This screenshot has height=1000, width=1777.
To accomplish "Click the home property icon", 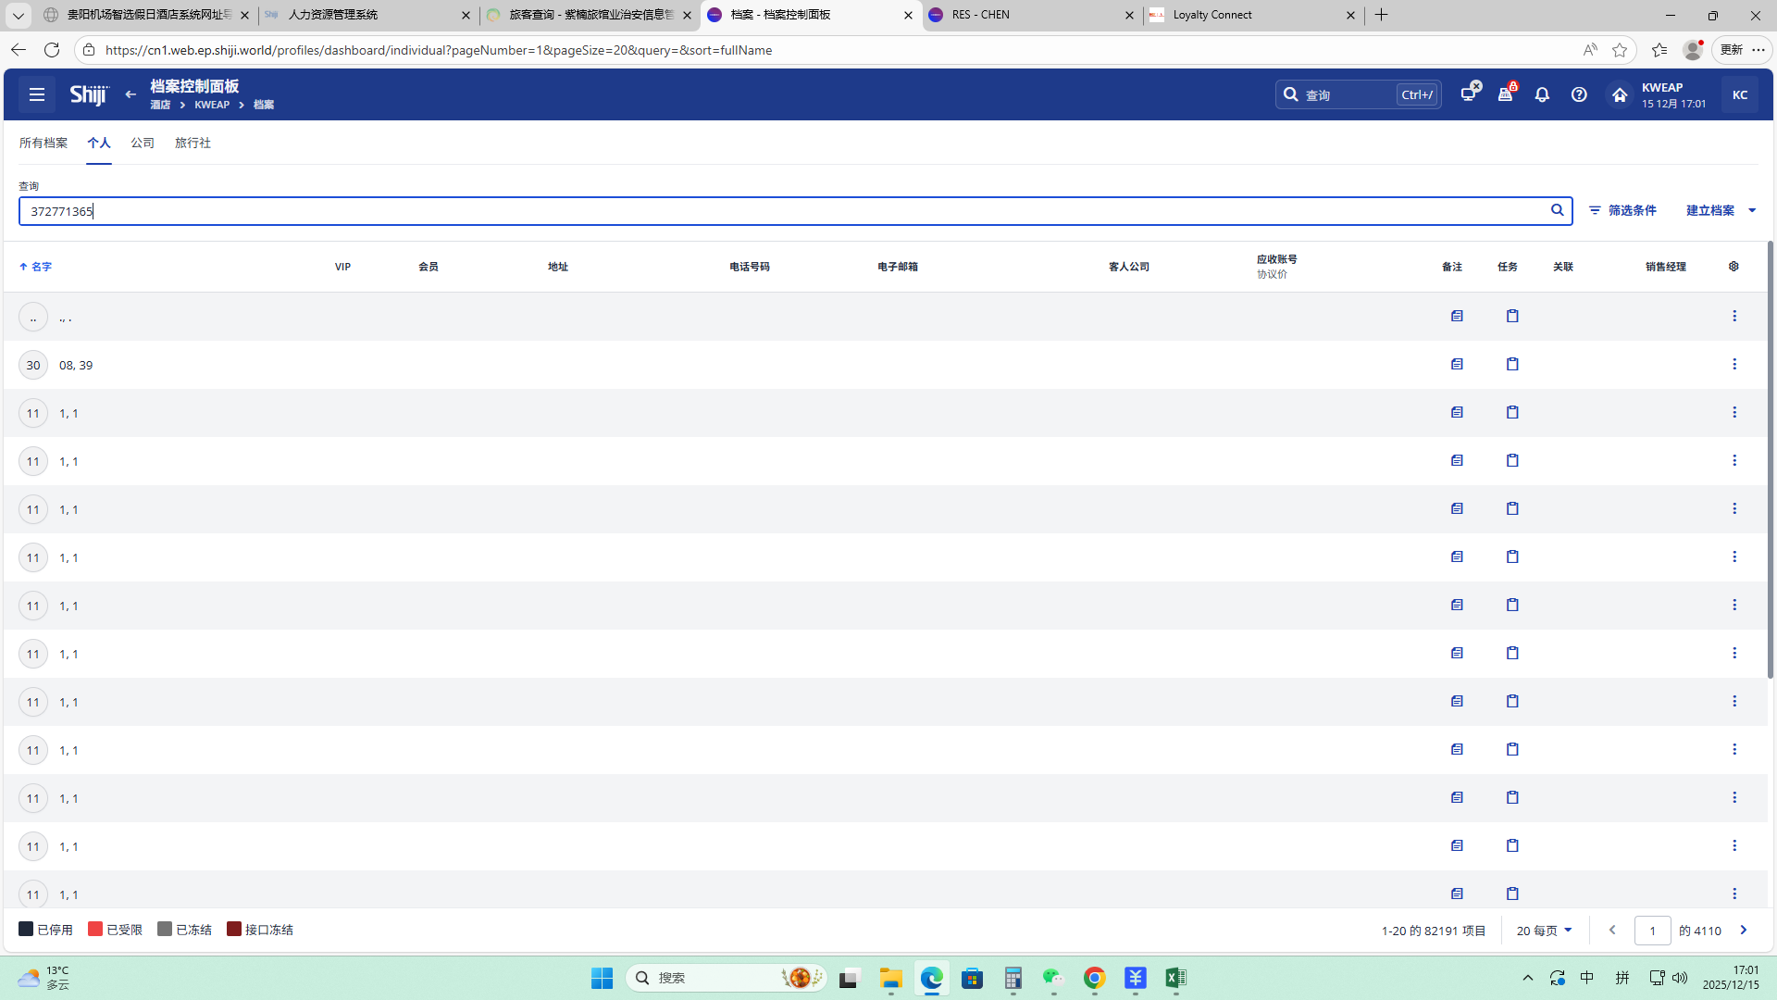I will tap(1620, 94).
